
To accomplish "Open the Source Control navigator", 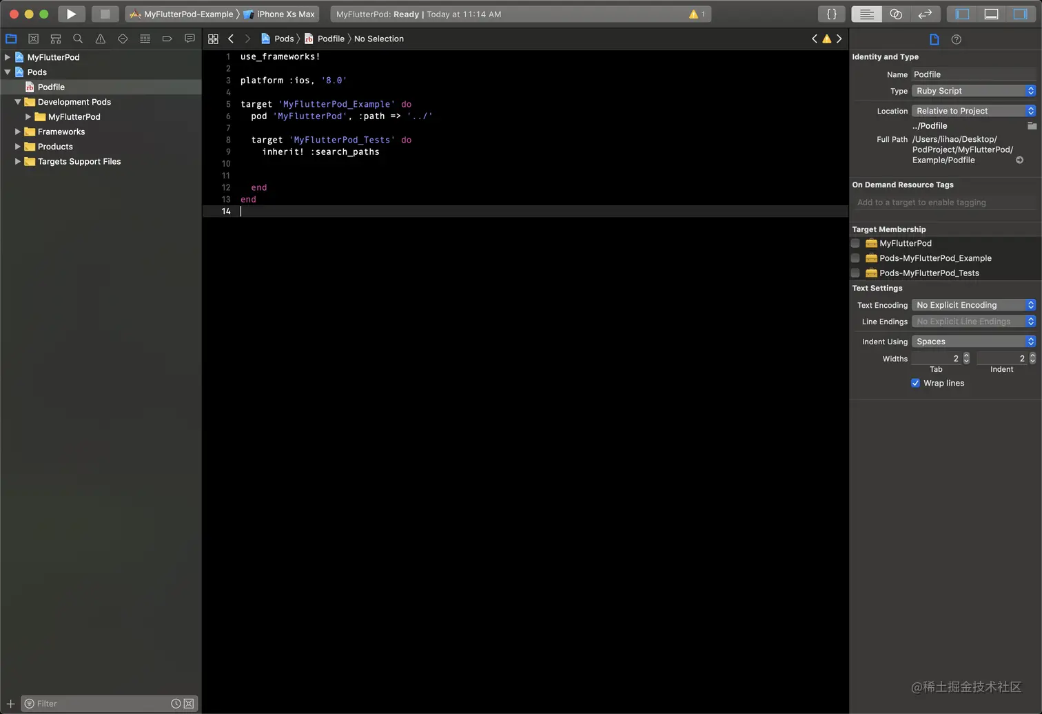I will click(x=33, y=39).
